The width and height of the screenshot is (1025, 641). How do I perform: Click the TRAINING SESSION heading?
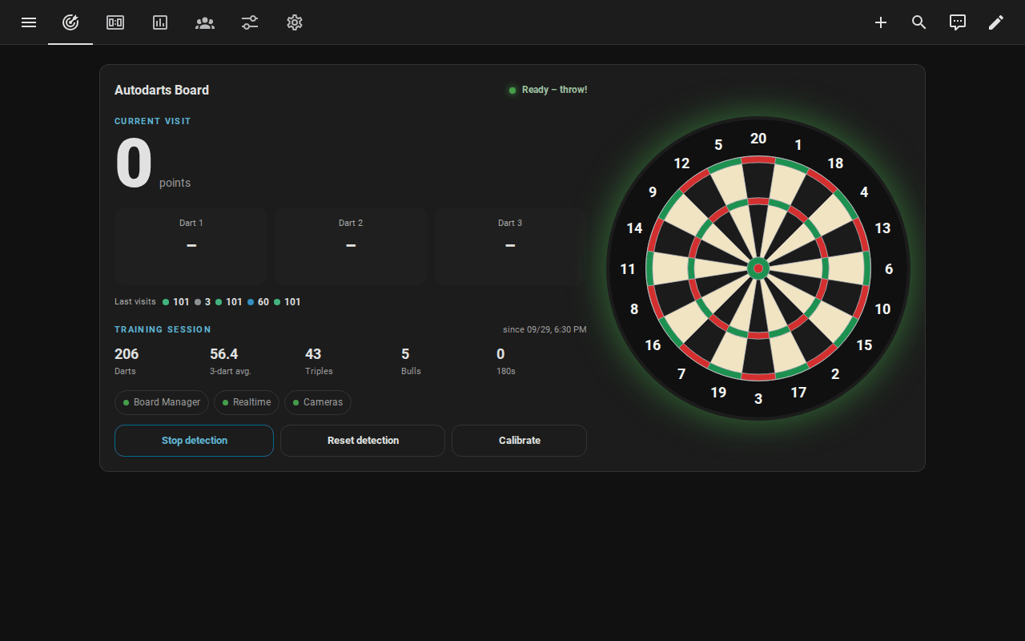pos(163,329)
